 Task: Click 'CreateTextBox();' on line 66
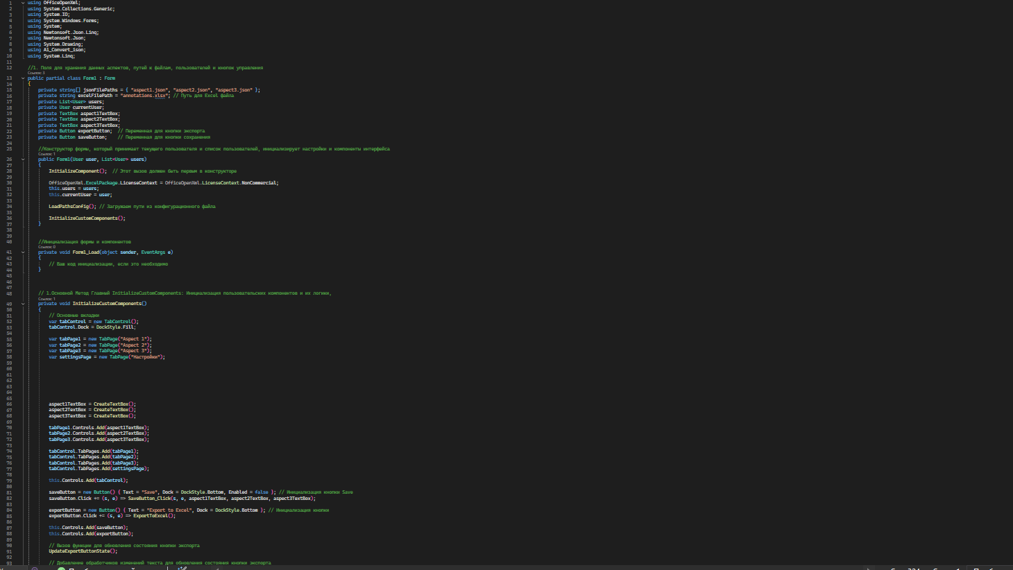pos(114,404)
